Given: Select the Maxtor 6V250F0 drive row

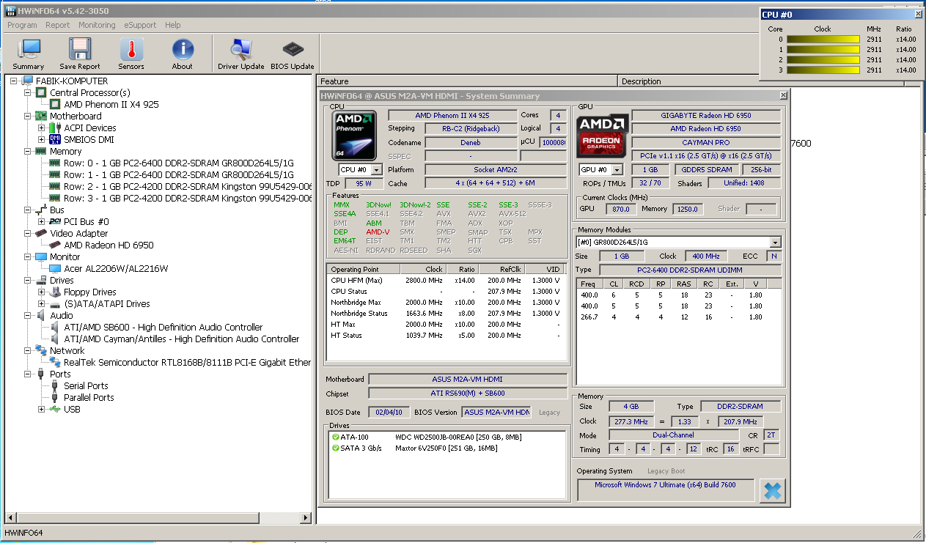Looking at the screenshot, I should click(x=446, y=448).
